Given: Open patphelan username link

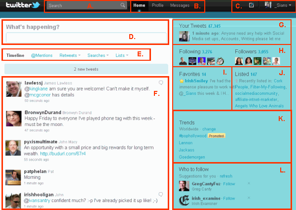Looking at the screenshot, I should click(x=36, y=171).
